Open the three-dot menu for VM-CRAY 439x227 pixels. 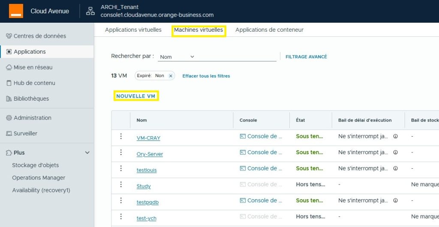(x=121, y=137)
